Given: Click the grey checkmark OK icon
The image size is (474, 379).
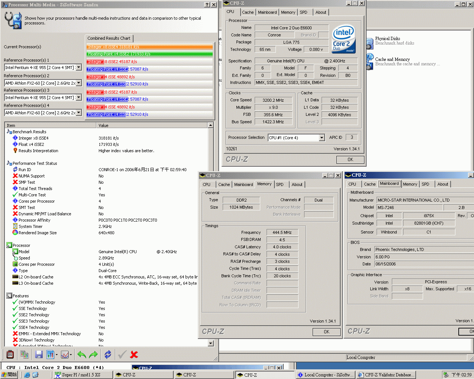Looking at the screenshot, I should (122, 355).
